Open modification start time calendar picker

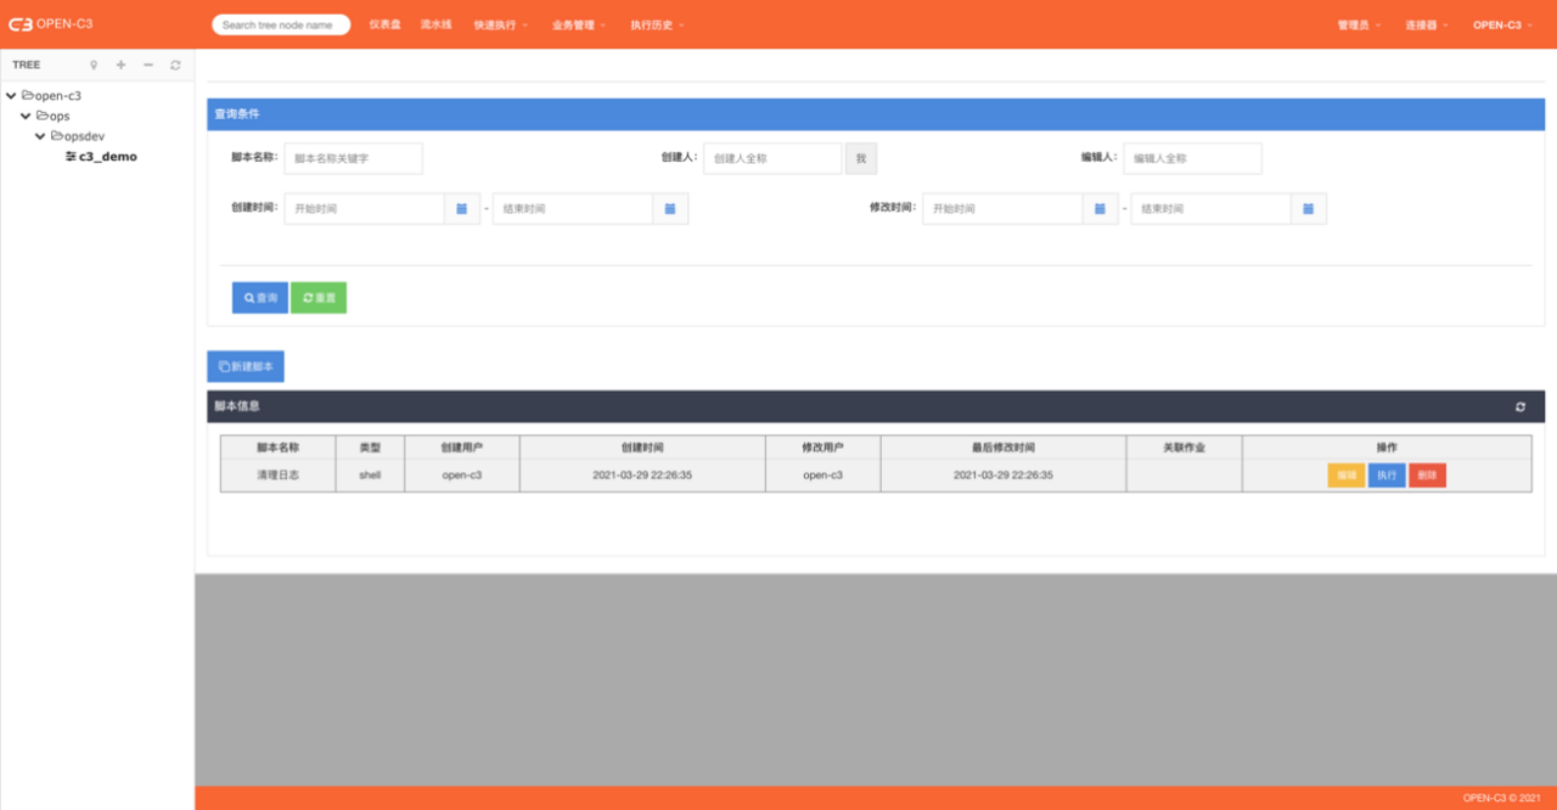click(1100, 209)
